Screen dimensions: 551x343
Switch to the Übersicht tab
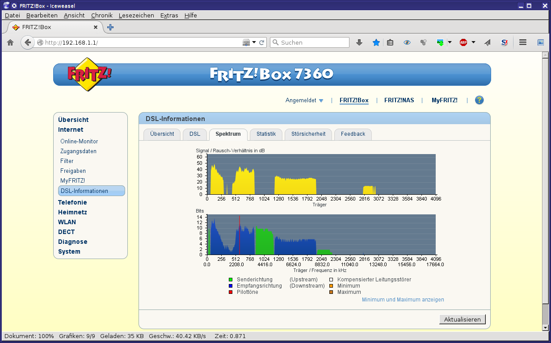point(162,134)
